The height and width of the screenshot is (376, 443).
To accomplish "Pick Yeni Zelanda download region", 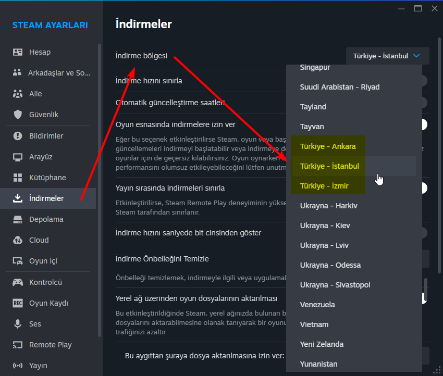I will (x=354, y=344).
